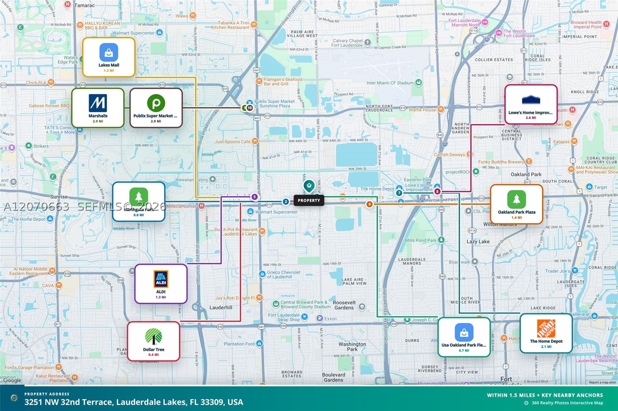Click route marker number 2

[x=286, y=201]
